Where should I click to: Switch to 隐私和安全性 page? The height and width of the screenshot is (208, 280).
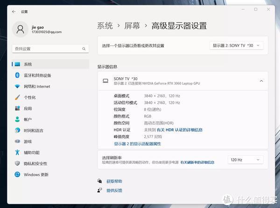tap(50, 163)
